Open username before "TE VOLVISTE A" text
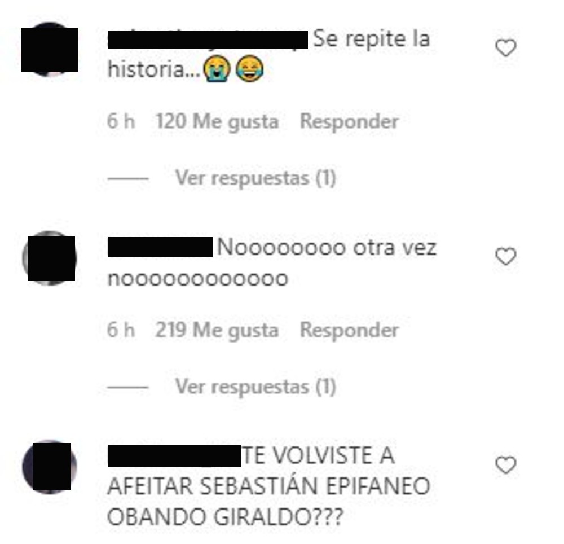The height and width of the screenshot is (544, 564). pyautogui.click(x=174, y=455)
